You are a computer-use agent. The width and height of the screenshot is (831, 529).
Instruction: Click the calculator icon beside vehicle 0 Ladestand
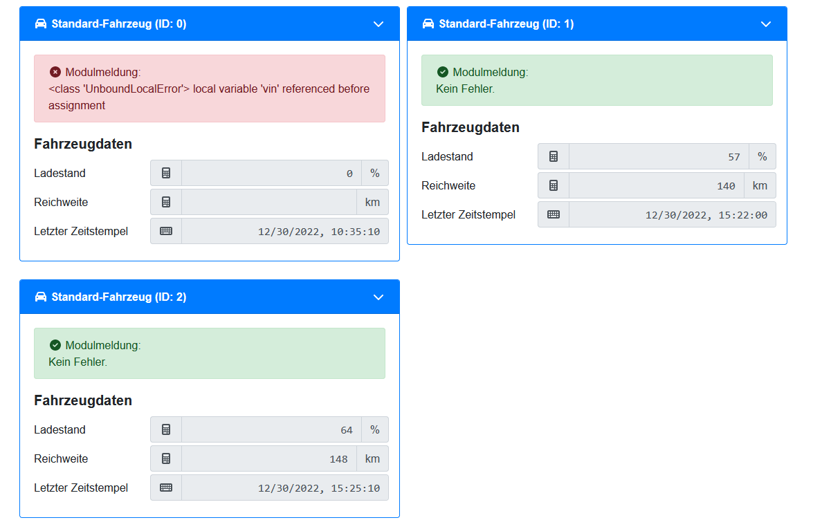click(166, 173)
